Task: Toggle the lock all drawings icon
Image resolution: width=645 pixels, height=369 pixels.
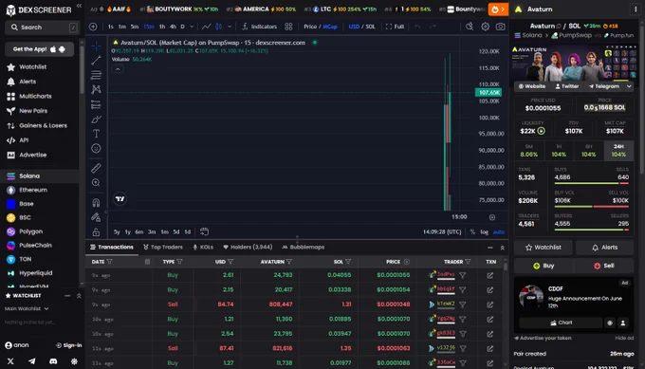Action: point(96,231)
